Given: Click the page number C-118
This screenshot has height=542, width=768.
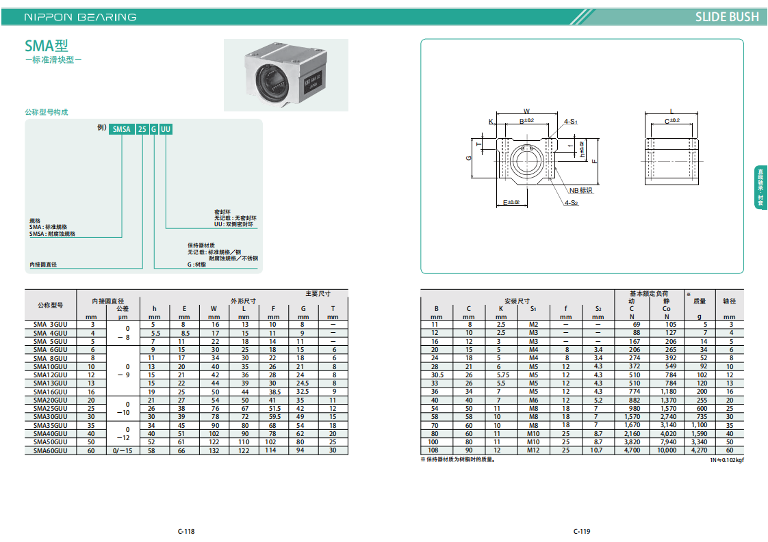Looking at the screenshot, I should pyautogui.click(x=186, y=531).
